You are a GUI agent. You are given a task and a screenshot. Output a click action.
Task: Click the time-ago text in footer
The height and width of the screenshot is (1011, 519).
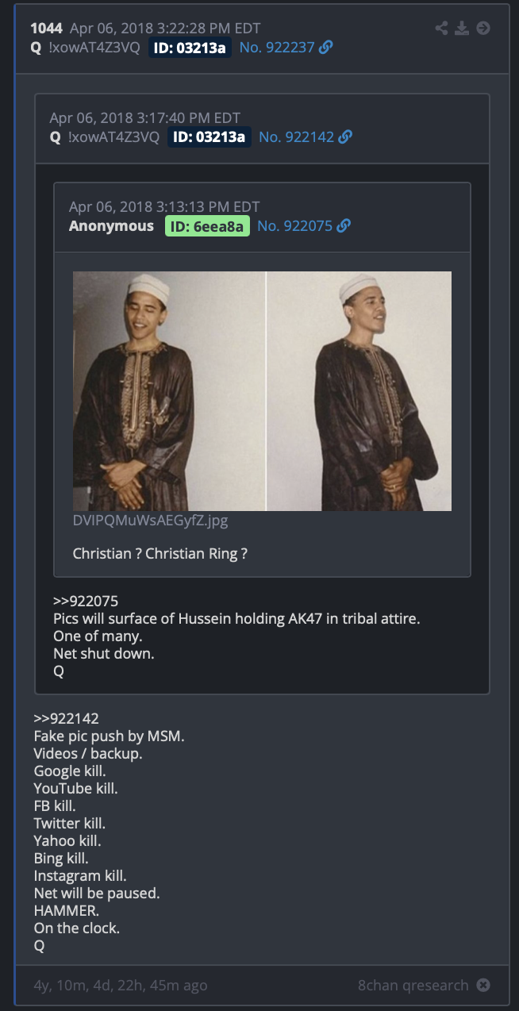121,986
